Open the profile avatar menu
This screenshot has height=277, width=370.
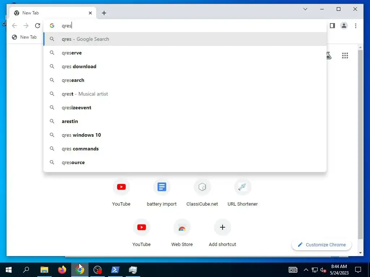point(344,26)
